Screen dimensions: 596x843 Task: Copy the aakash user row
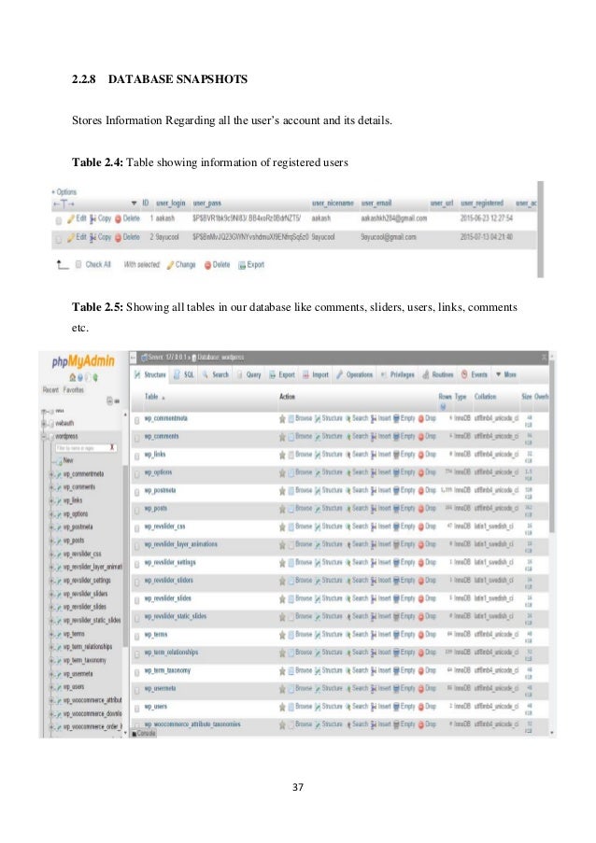click(100, 218)
